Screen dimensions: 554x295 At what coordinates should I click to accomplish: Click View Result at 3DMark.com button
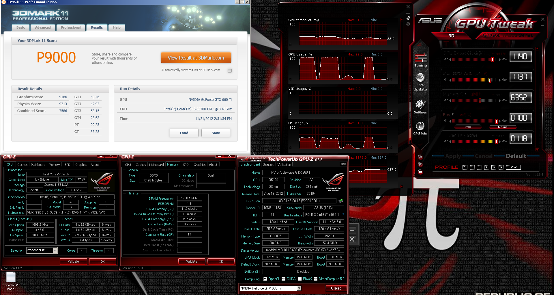(x=196, y=58)
